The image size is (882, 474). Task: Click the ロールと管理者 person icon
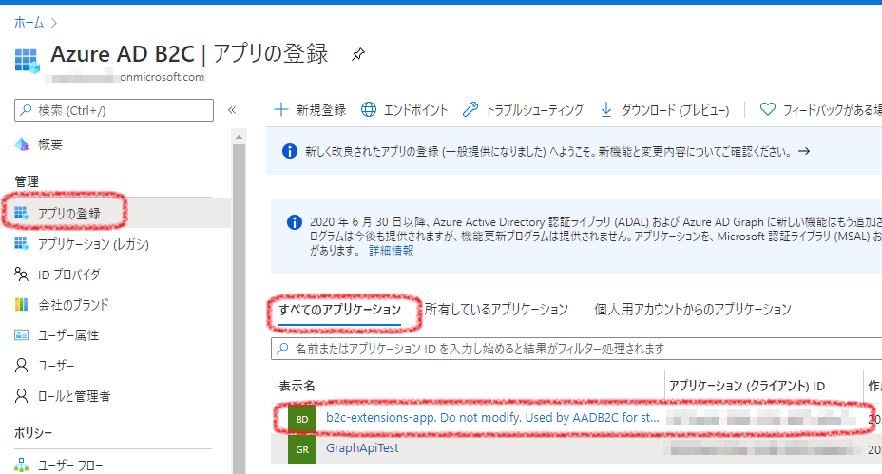pos(21,396)
